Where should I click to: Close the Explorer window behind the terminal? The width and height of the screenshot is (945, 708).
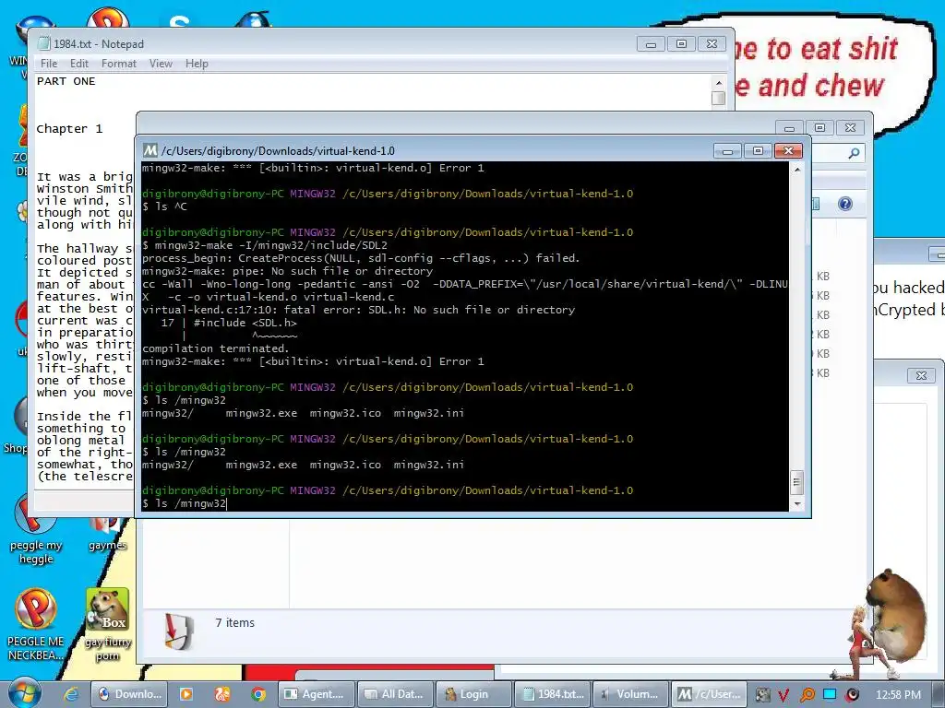pyautogui.click(x=850, y=127)
